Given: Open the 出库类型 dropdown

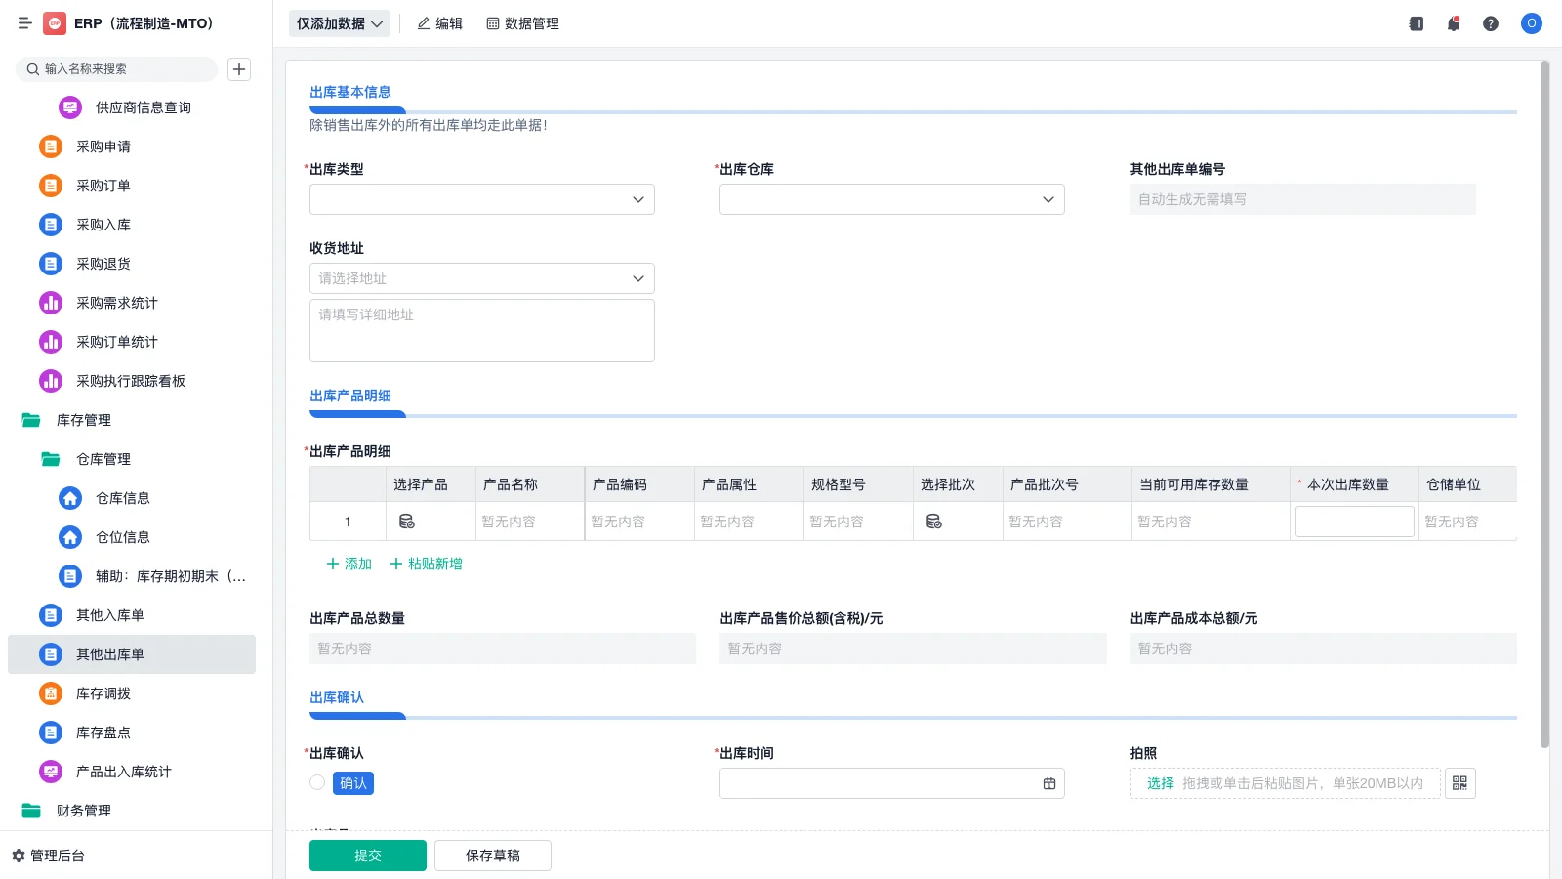Looking at the screenshot, I should [x=481, y=199].
